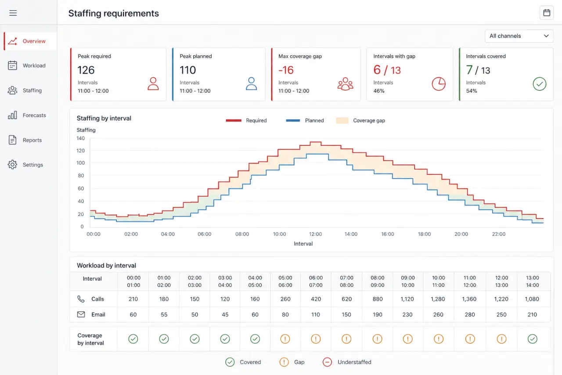Click gap warning for 10:00-11:00 interval
The width and height of the screenshot is (562, 375).
[439, 339]
